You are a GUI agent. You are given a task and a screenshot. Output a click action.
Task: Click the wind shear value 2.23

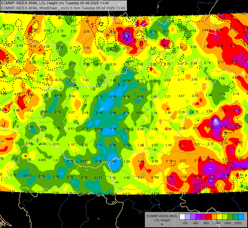pyautogui.click(x=59, y=80)
